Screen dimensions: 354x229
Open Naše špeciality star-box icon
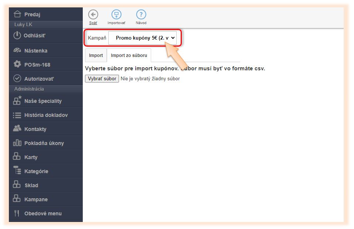tap(17, 101)
